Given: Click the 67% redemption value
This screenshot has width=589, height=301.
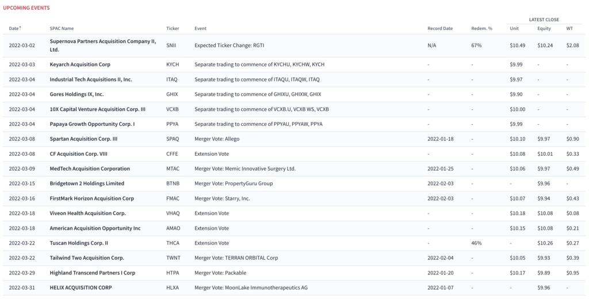Looking at the screenshot, I should 476,45.
